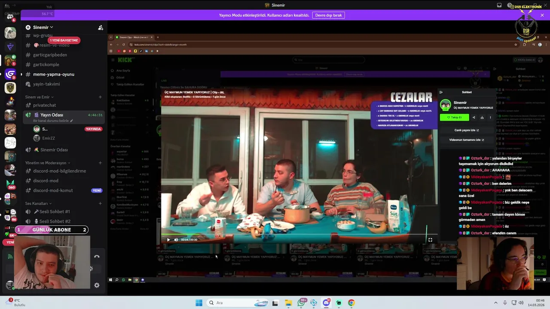Open the yayin-takvimi channel
The image size is (550, 309).
pyautogui.click(x=46, y=84)
